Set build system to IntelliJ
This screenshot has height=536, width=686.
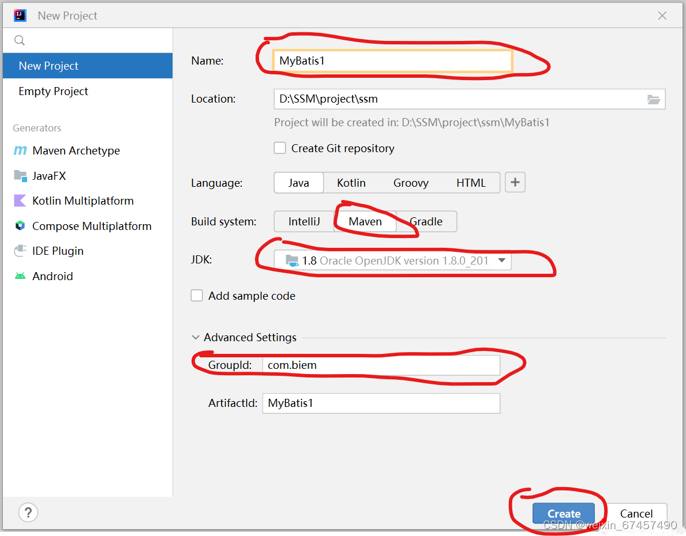(x=304, y=222)
